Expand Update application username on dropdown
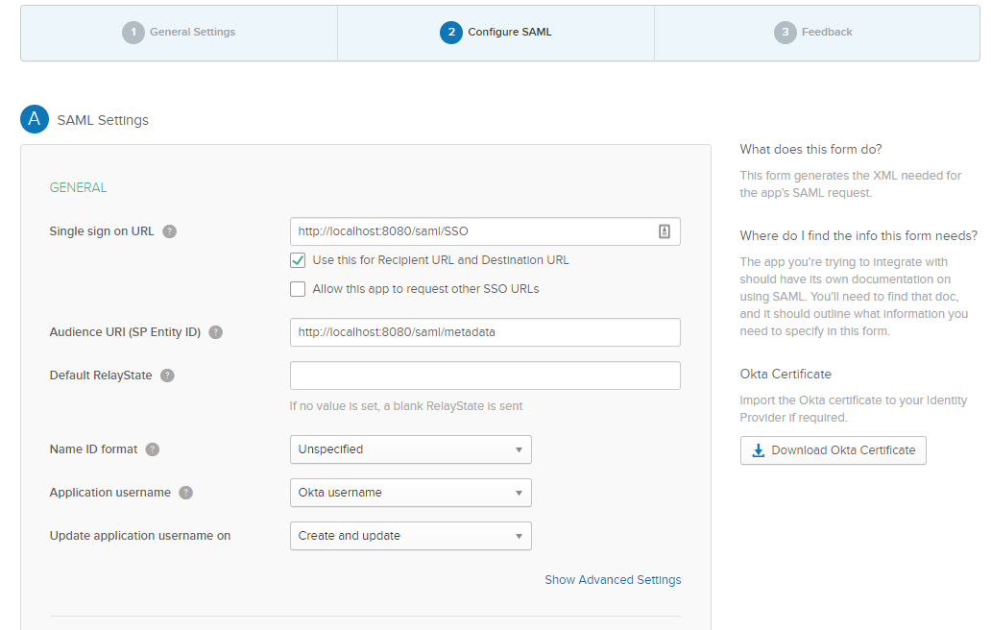The width and height of the screenshot is (991, 630). coord(410,536)
